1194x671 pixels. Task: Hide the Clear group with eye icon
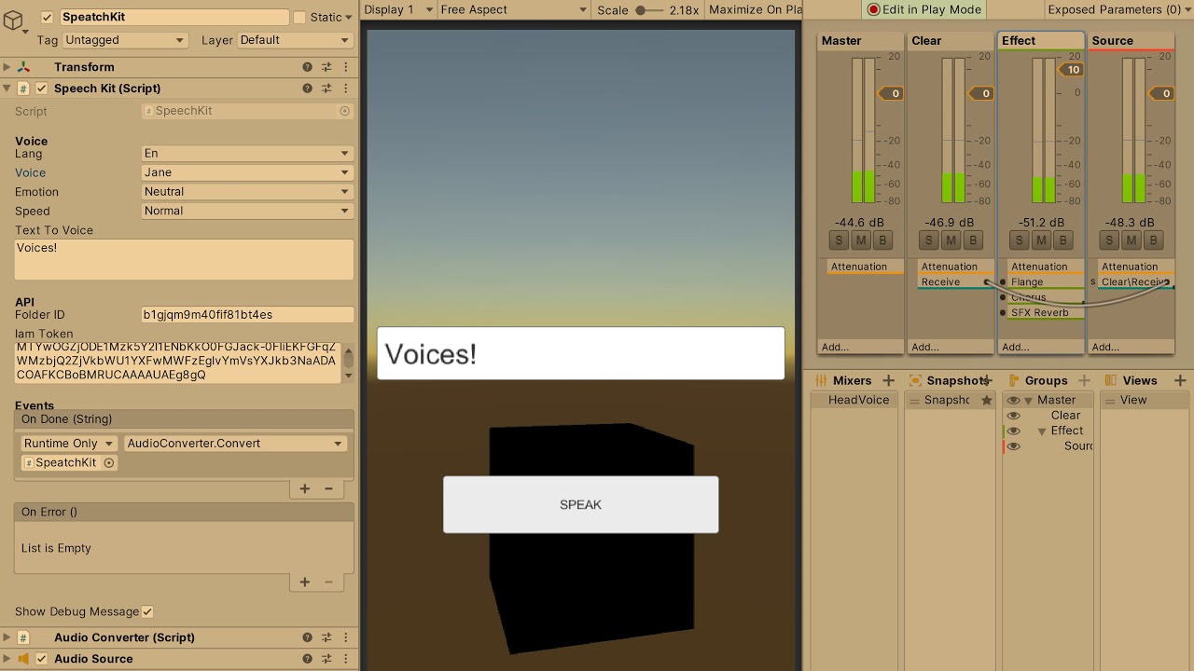pos(1014,416)
